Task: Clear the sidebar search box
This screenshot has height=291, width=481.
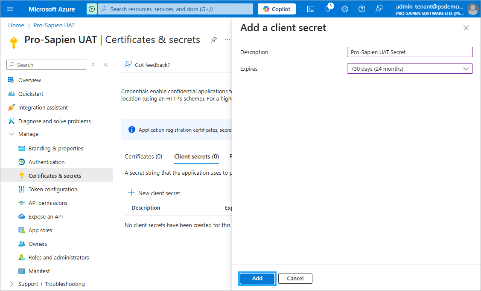Action: click(93, 65)
